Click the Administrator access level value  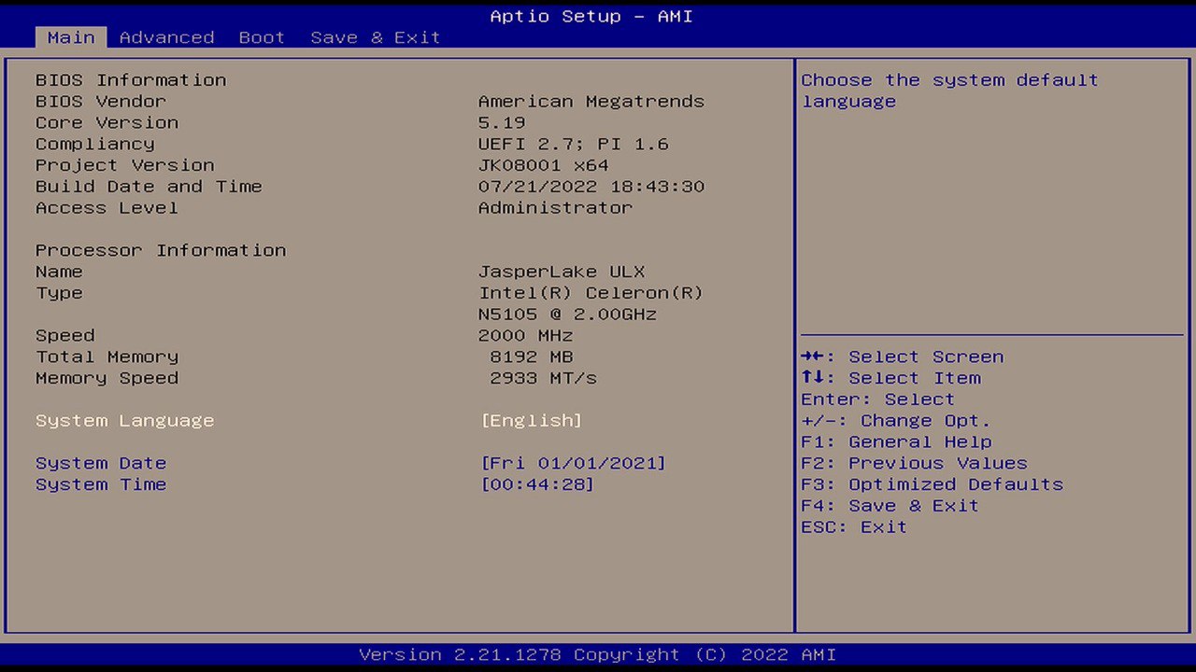coord(555,207)
